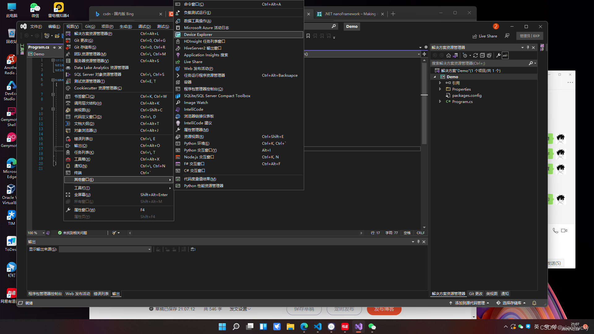Click the sync with active document icon
This screenshot has width=594, height=334.
click(455, 55)
